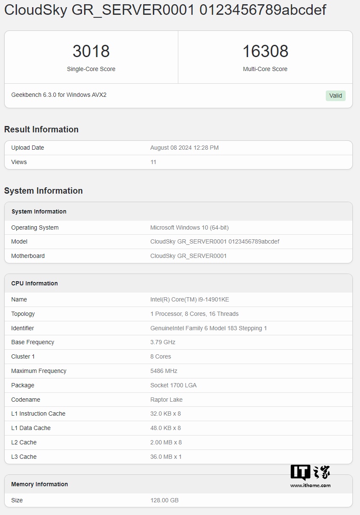Click the Single-Core Score value 3018
The width and height of the screenshot is (360, 515).
[91, 51]
